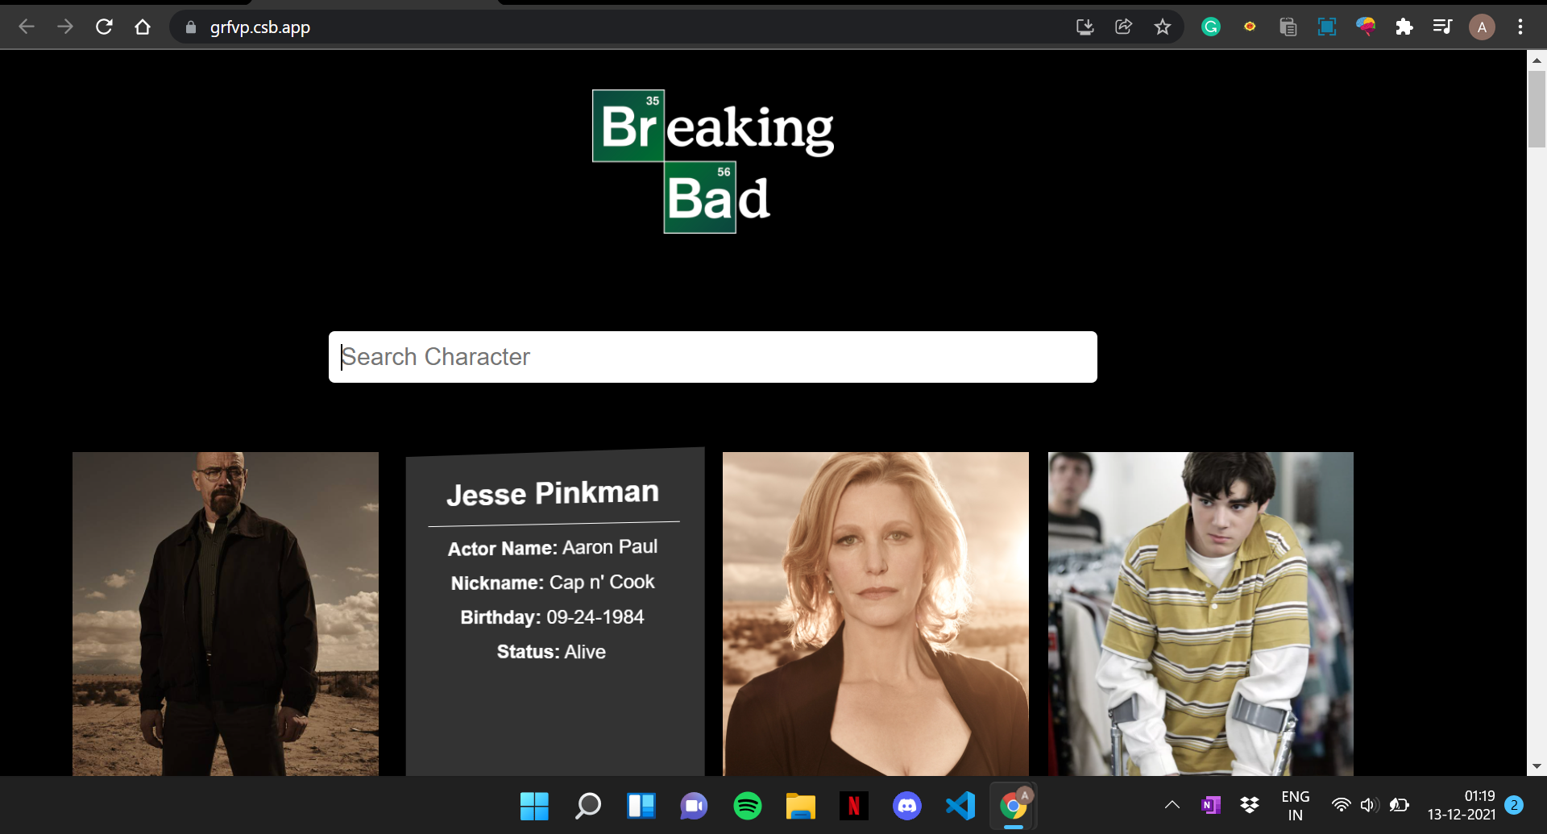Open the clipboard extension

click(1288, 27)
